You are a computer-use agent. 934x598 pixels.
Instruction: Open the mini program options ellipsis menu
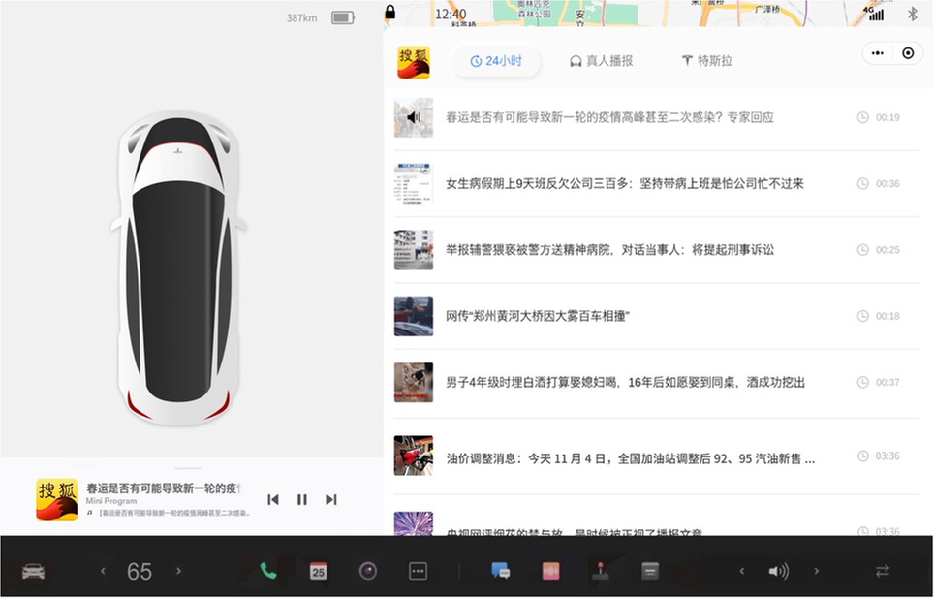(x=877, y=53)
